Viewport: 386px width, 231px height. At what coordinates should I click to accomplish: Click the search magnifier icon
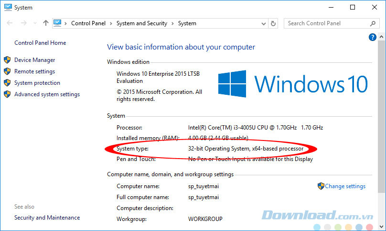click(373, 23)
